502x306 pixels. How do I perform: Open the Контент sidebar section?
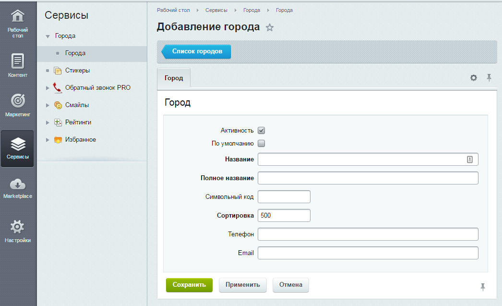pos(18,65)
